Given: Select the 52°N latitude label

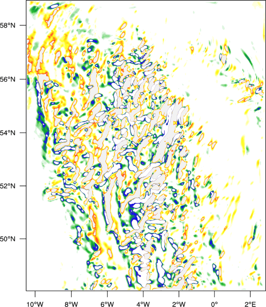Looking at the screenshot, I should (7, 185).
